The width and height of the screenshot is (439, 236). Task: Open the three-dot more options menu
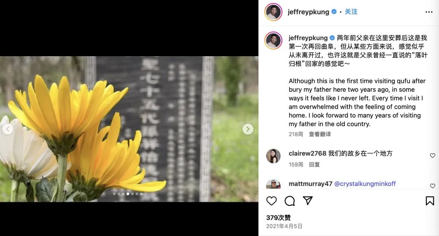[429, 12]
